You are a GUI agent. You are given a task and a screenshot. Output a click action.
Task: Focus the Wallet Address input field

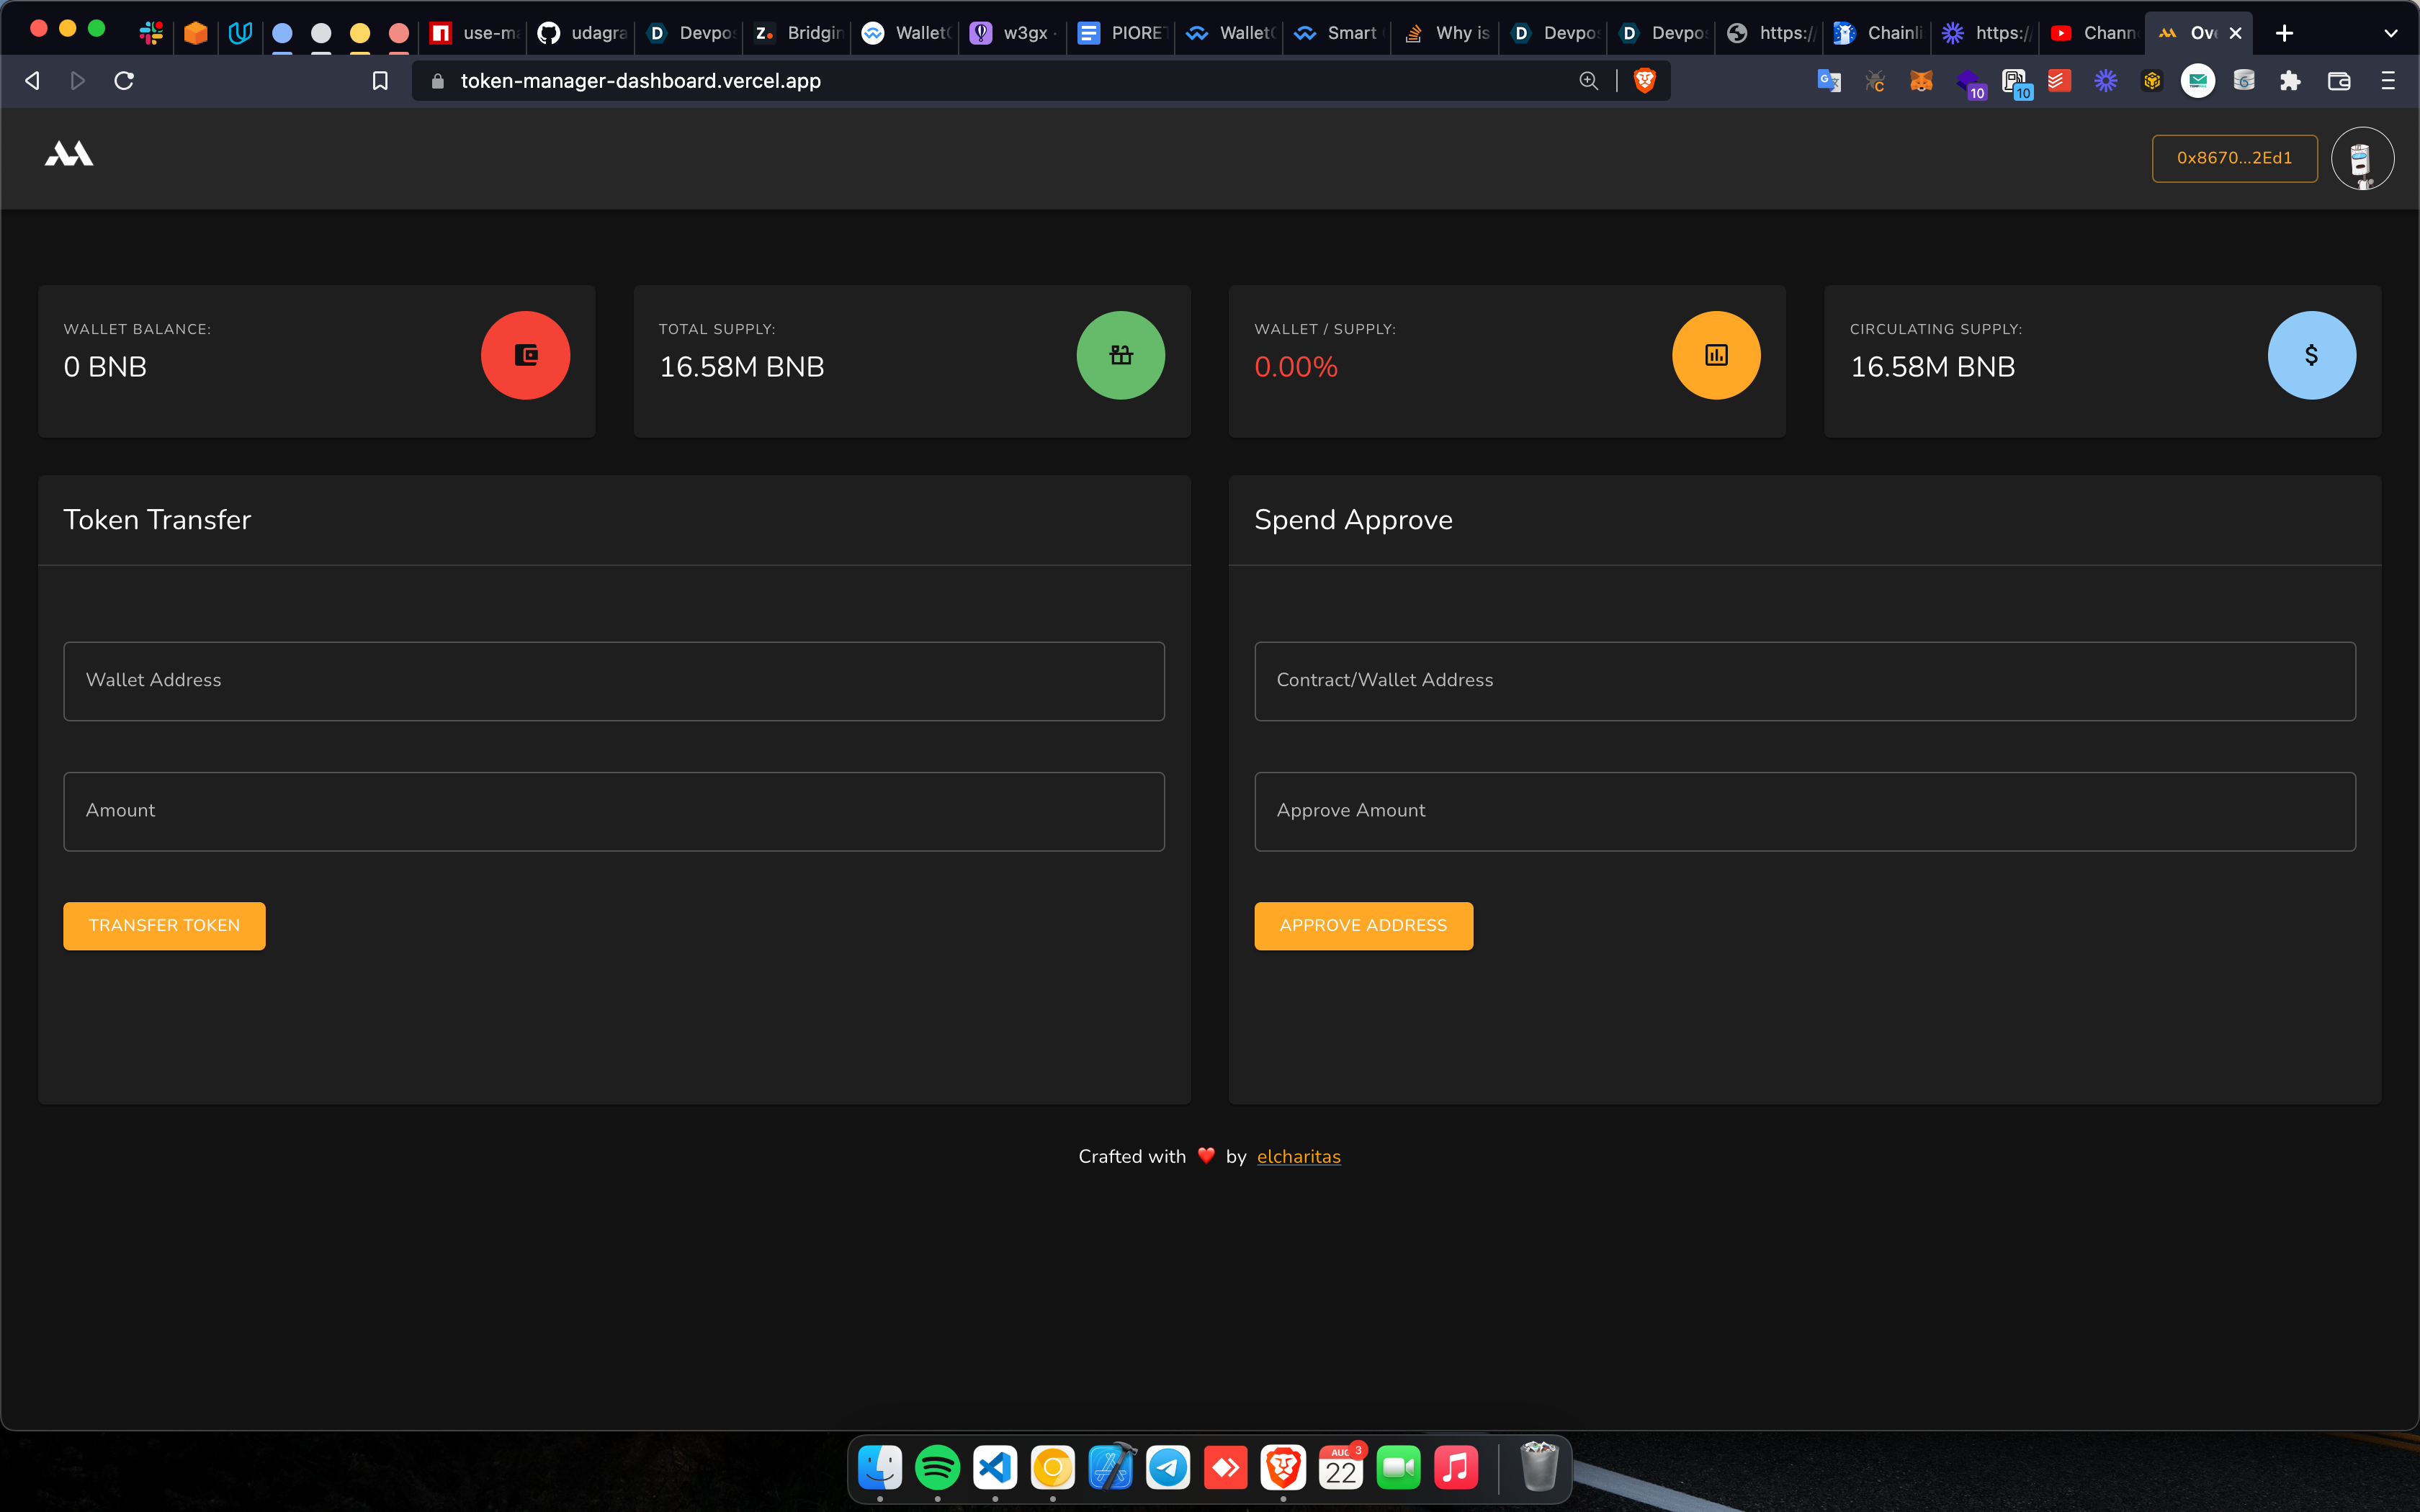click(614, 681)
